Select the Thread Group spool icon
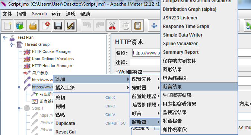The width and height of the screenshot is (251, 135). click(19, 45)
